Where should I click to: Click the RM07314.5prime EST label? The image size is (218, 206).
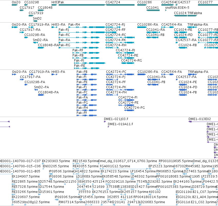click(72, 202)
